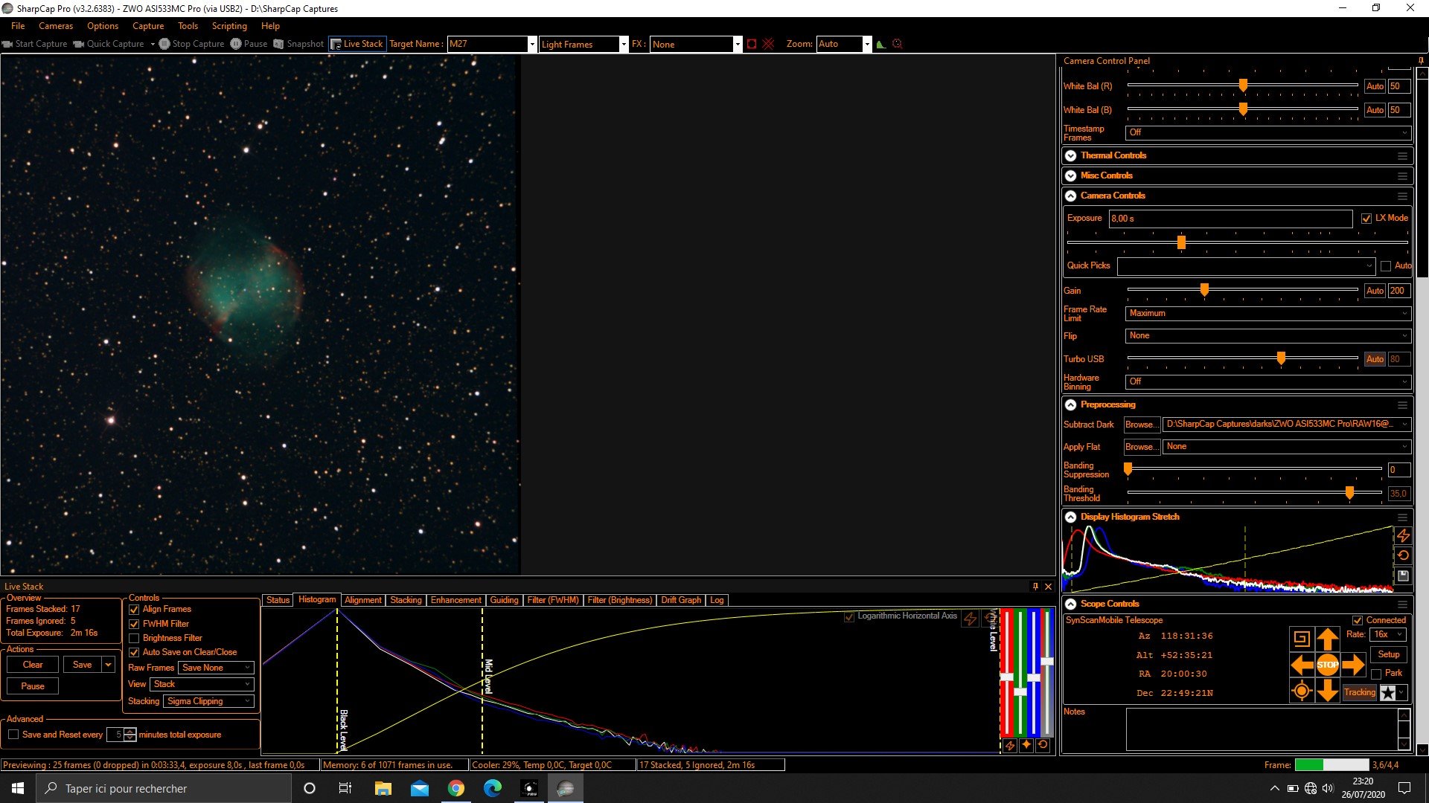Viewport: 1429px width, 803px height.
Task: Open the View dropdown set to Stack
Action: (202, 684)
